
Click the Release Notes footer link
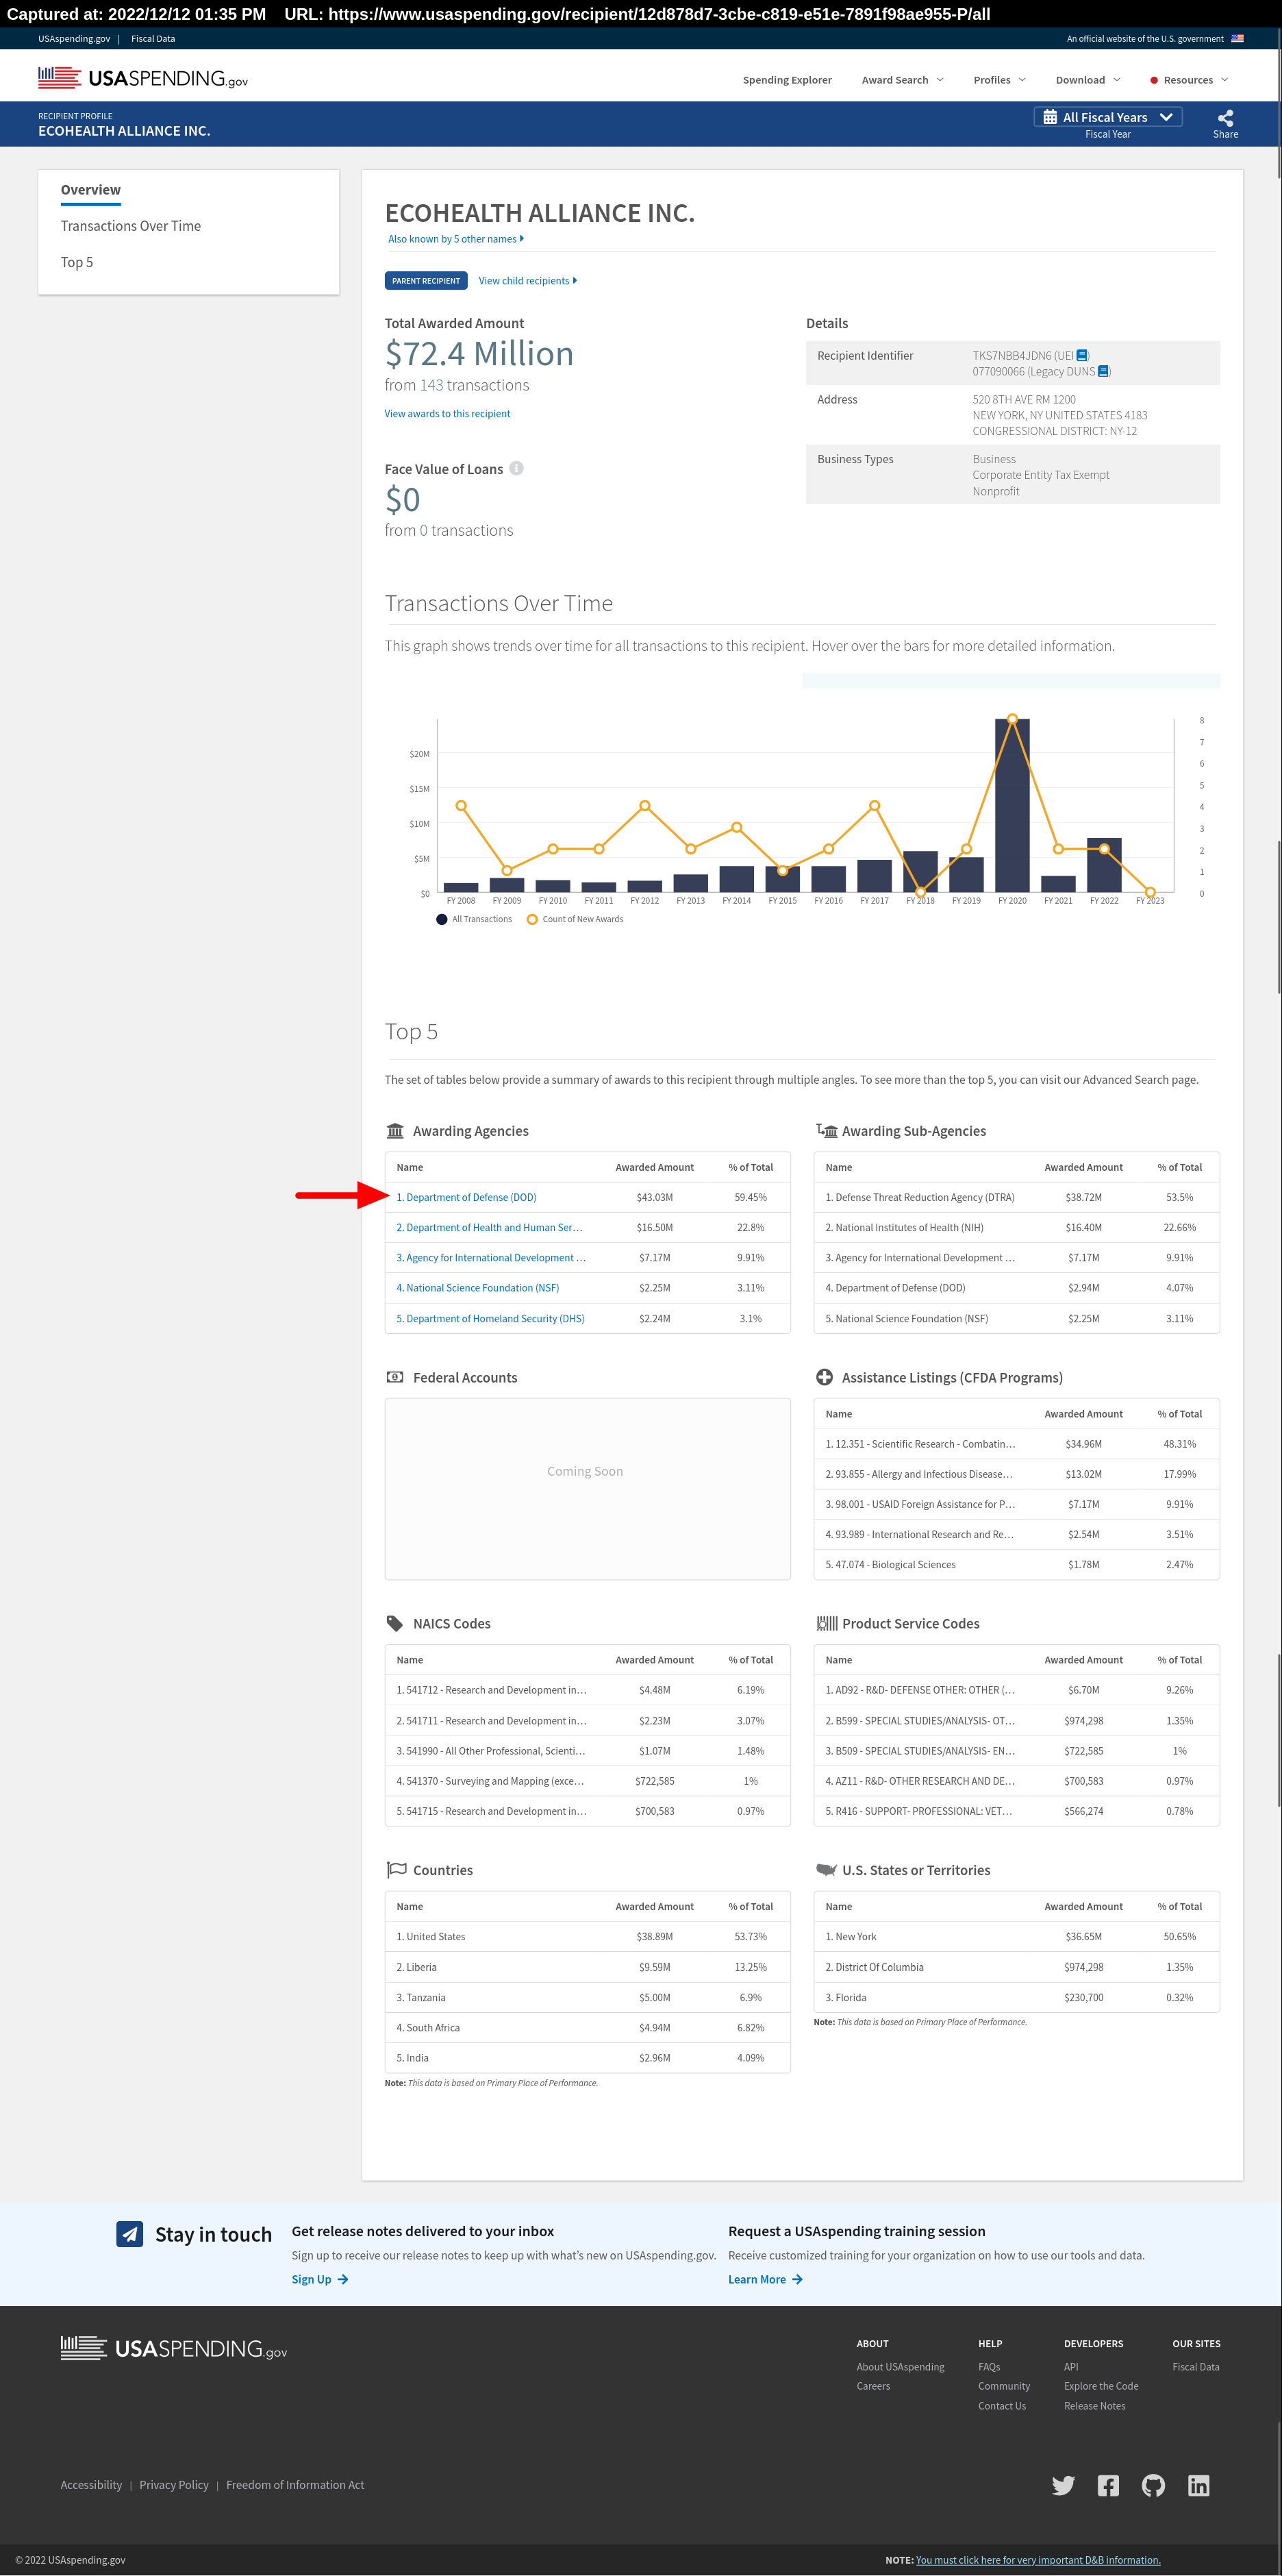click(x=1094, y=2406)
